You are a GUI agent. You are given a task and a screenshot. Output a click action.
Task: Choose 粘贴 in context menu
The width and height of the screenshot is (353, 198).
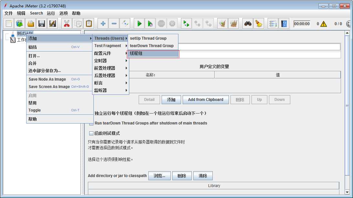coord(60,47)
